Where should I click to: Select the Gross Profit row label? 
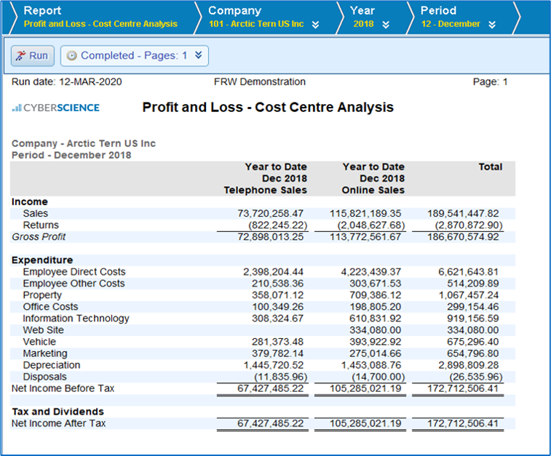pos(39,236)
